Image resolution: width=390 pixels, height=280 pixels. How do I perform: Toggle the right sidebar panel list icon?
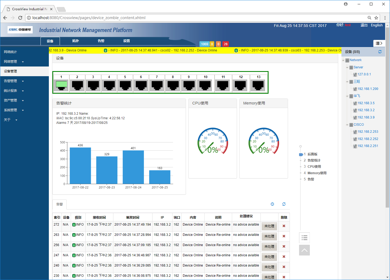pyautogui.click(x=379, y=43)
